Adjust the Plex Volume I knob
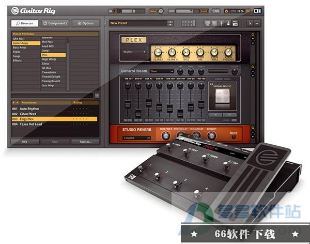The width and height of the screenshot is (310, 244). click(158, 52)
